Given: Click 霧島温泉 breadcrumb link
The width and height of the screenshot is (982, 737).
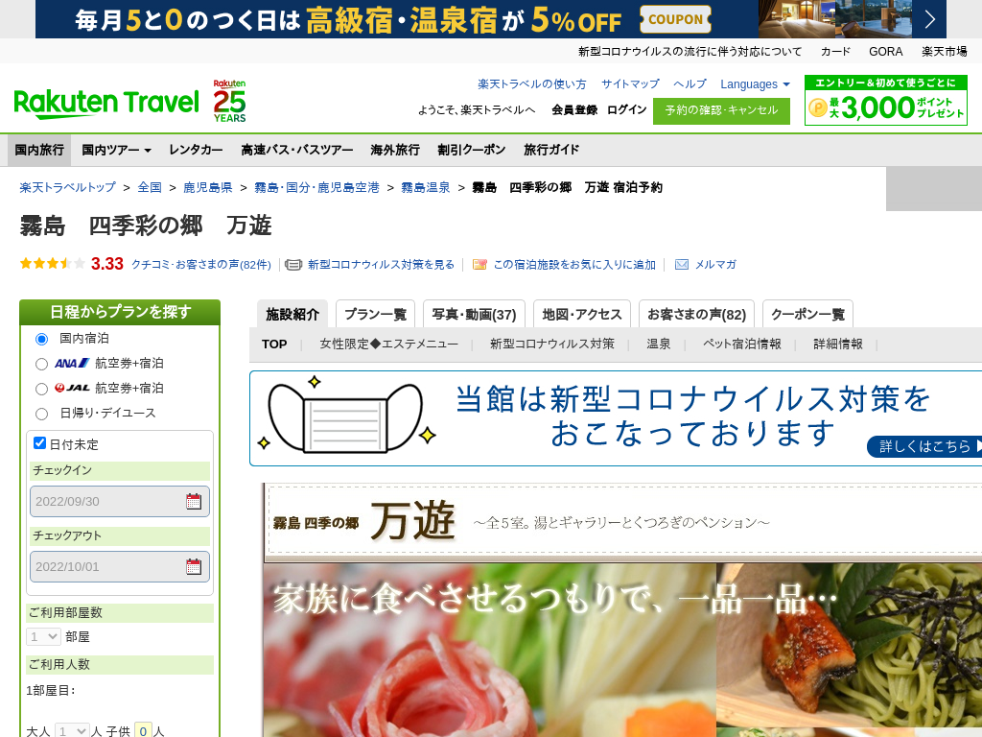Looking at the screenshot, I should coord(425,187).
